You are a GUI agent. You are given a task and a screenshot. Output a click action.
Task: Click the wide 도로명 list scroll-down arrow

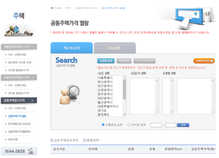[213, 112]
